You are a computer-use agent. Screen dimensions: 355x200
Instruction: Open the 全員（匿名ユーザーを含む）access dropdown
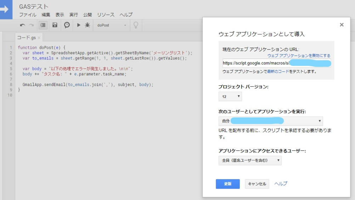250,160
